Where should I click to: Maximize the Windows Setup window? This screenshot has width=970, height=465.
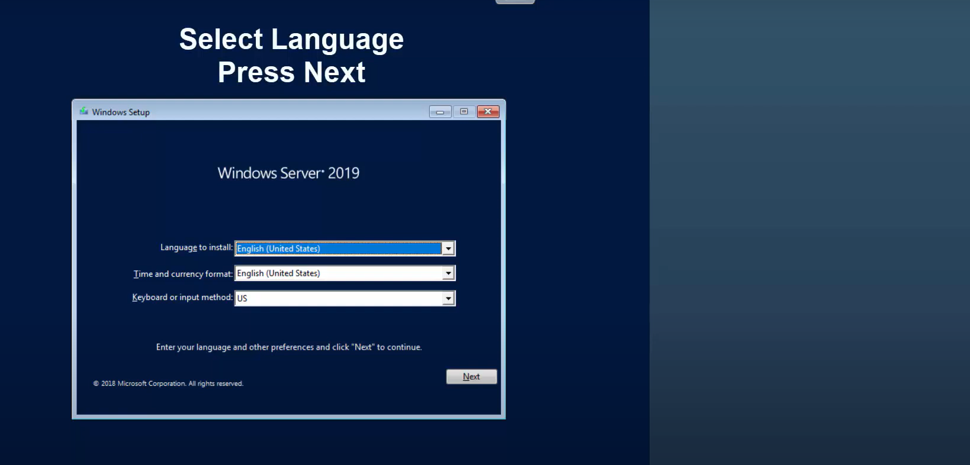[464, 112]
